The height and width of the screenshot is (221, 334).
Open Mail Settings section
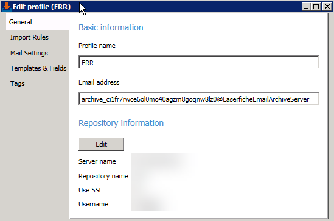point(29,53)
